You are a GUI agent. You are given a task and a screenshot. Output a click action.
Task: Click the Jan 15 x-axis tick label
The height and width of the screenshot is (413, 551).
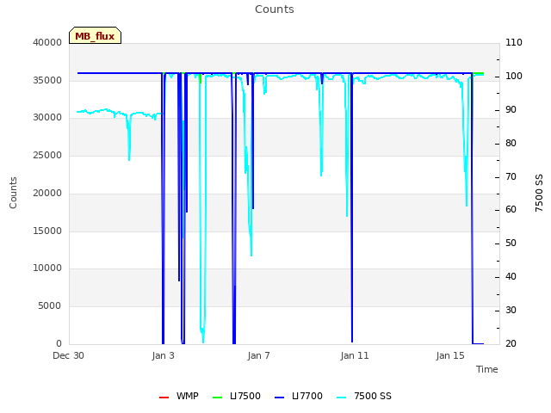point(450,355)
